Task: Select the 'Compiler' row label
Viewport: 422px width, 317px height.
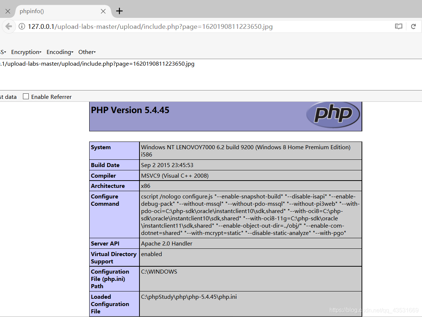Action: pos(103,176)
